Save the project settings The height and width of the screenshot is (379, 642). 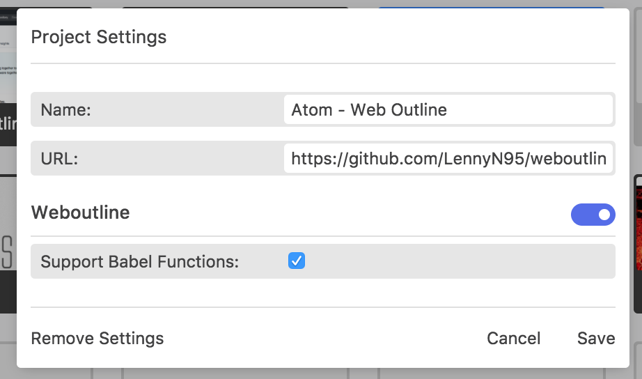click(596, 339)
